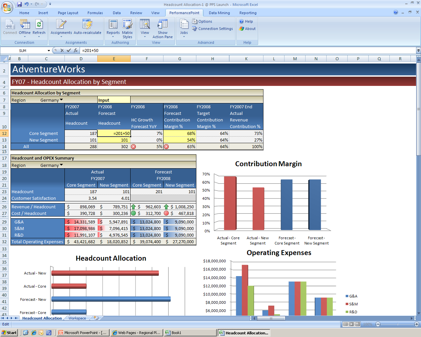Switch to Normal view in status bar
Screen dimensions: 421x337
tap(345, 324)
